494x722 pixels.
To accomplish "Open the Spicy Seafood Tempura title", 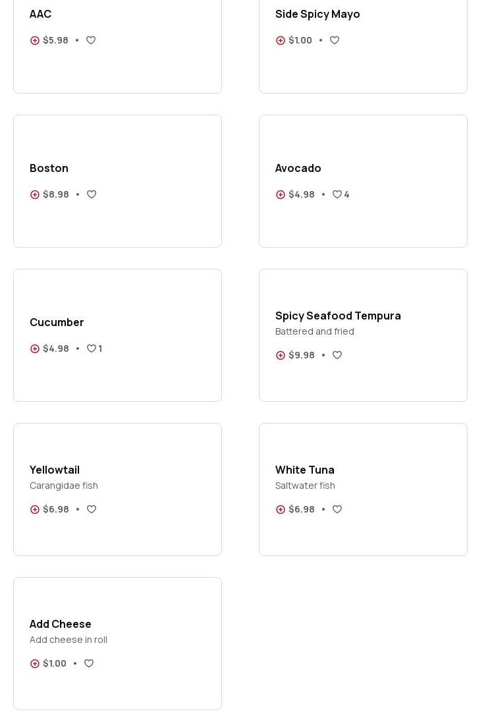I will pos(338,316).
